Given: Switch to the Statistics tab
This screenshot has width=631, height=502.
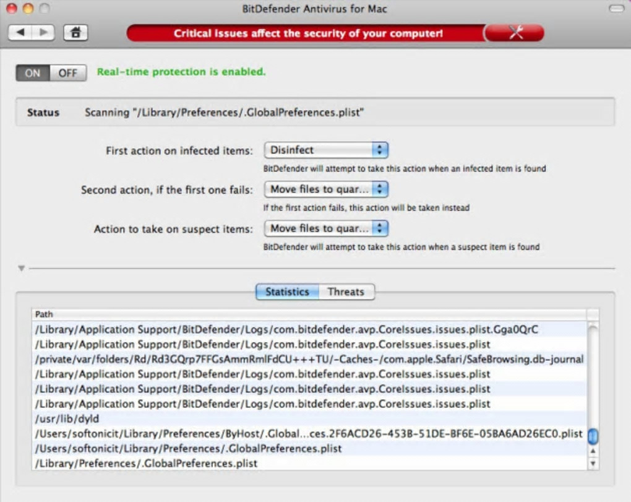Looking at the screenshot, I should click(x=287, y=292).
